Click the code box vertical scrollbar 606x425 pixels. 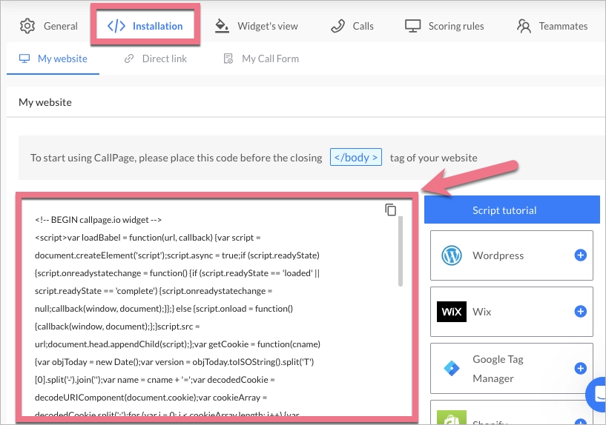click(401, 251)
